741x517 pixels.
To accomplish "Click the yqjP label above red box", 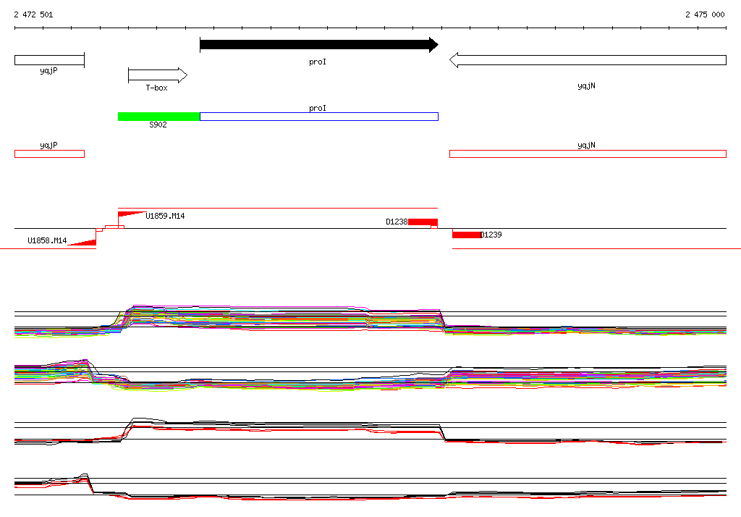I will (48, 146).
